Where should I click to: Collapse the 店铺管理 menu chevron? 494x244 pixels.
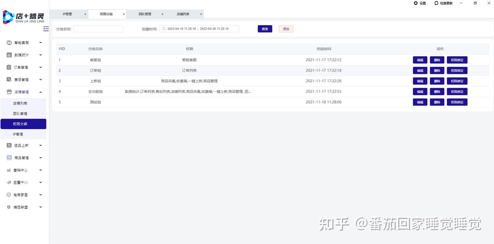click(41, 92)
